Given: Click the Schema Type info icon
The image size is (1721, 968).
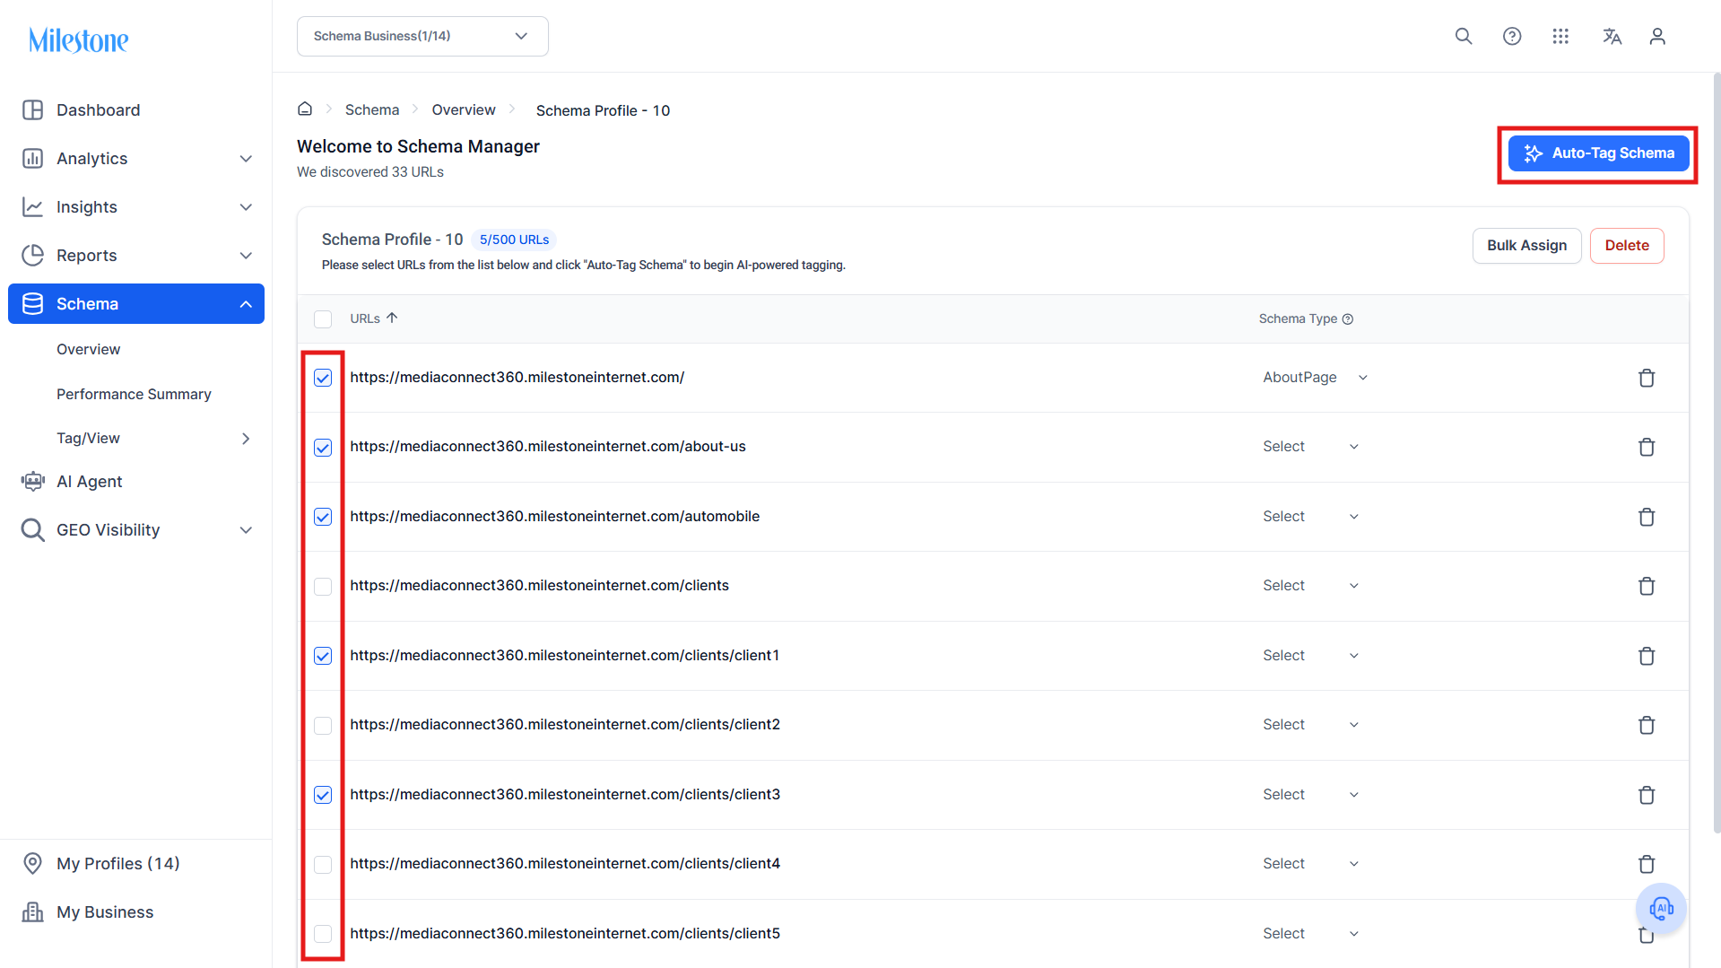Looking at the screenshot, I should click(1347, 318).
